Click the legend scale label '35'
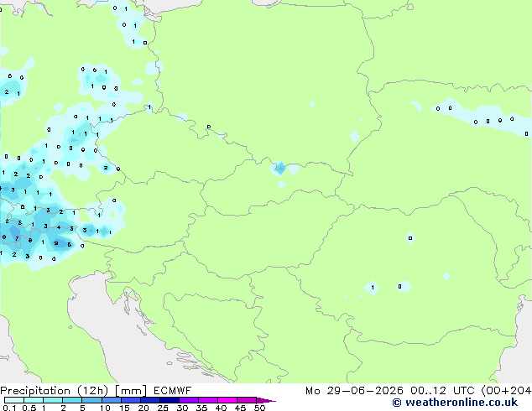 pyautogui.click(x=201, y=408)
